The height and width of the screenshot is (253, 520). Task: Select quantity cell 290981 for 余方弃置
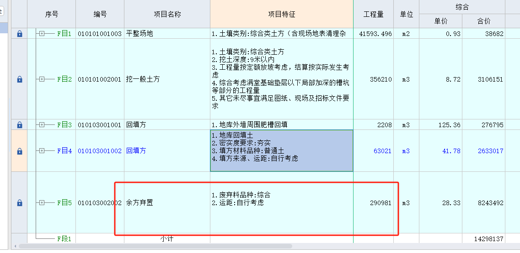[381, 203]
